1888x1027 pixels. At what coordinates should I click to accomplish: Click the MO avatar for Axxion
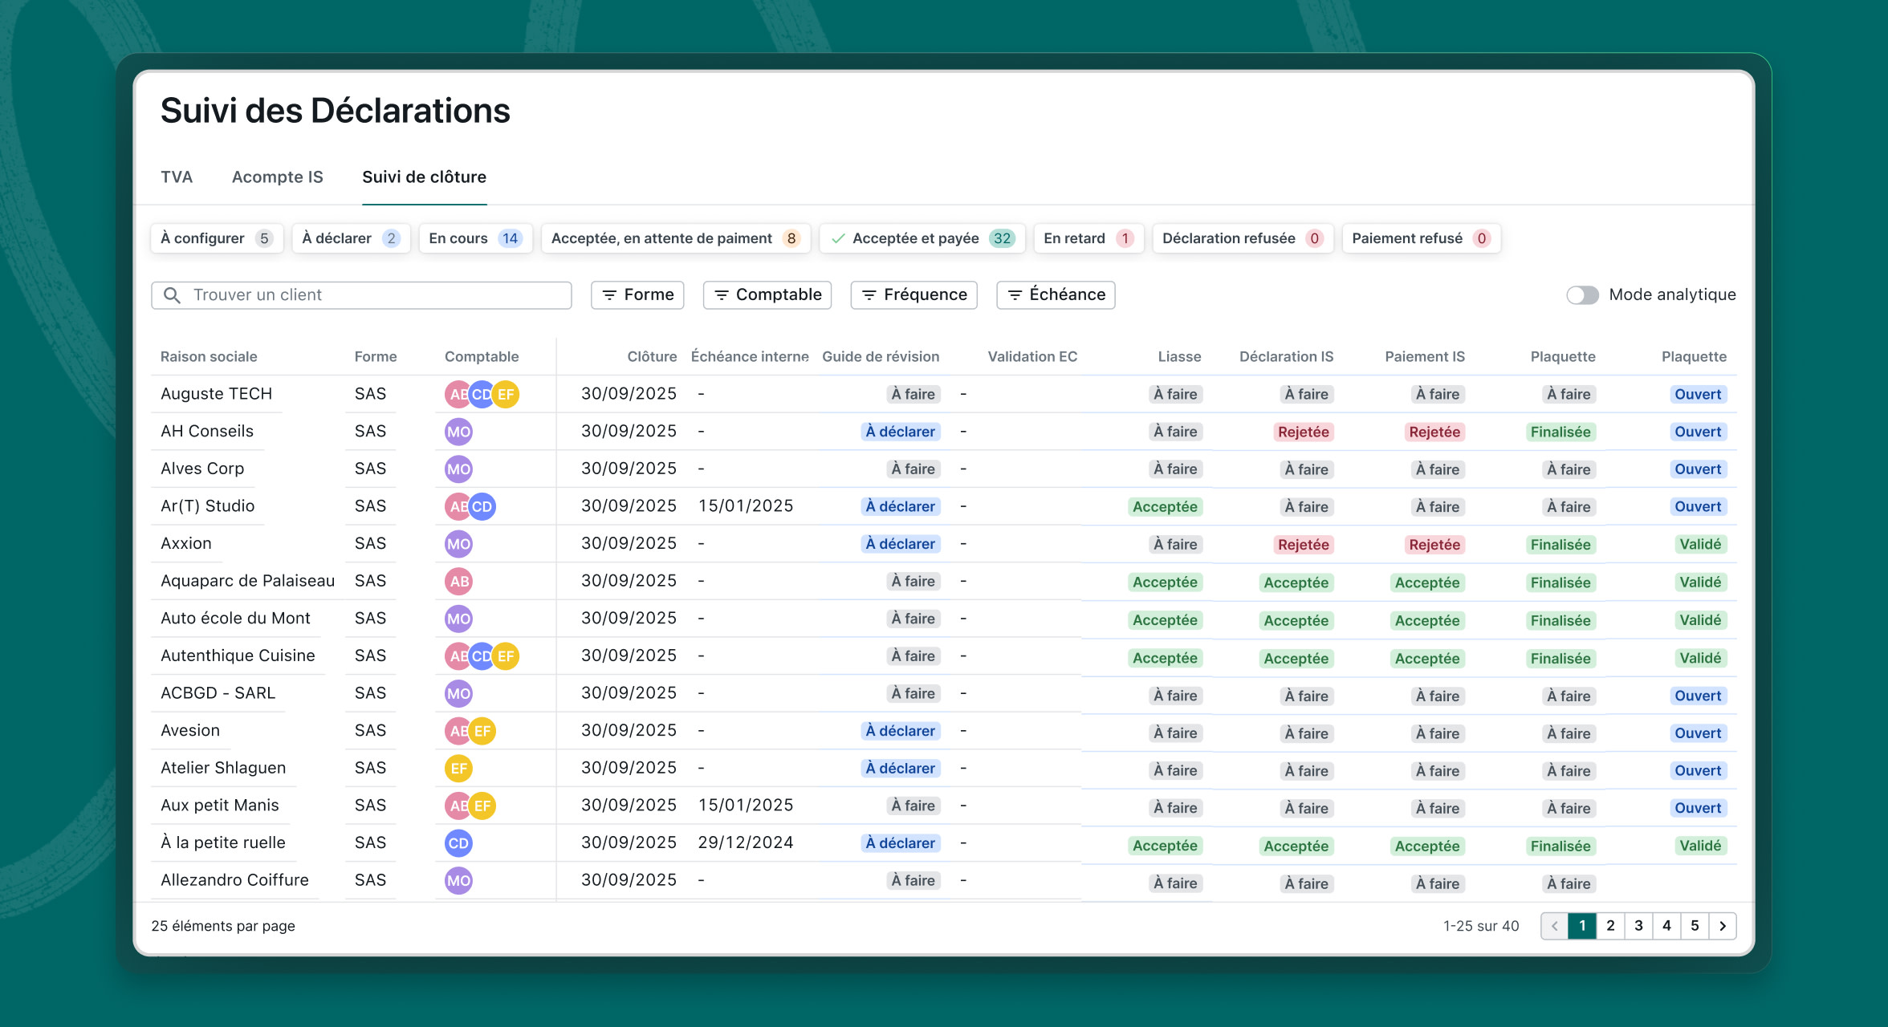pyautogui.click(x=458, y=544)
